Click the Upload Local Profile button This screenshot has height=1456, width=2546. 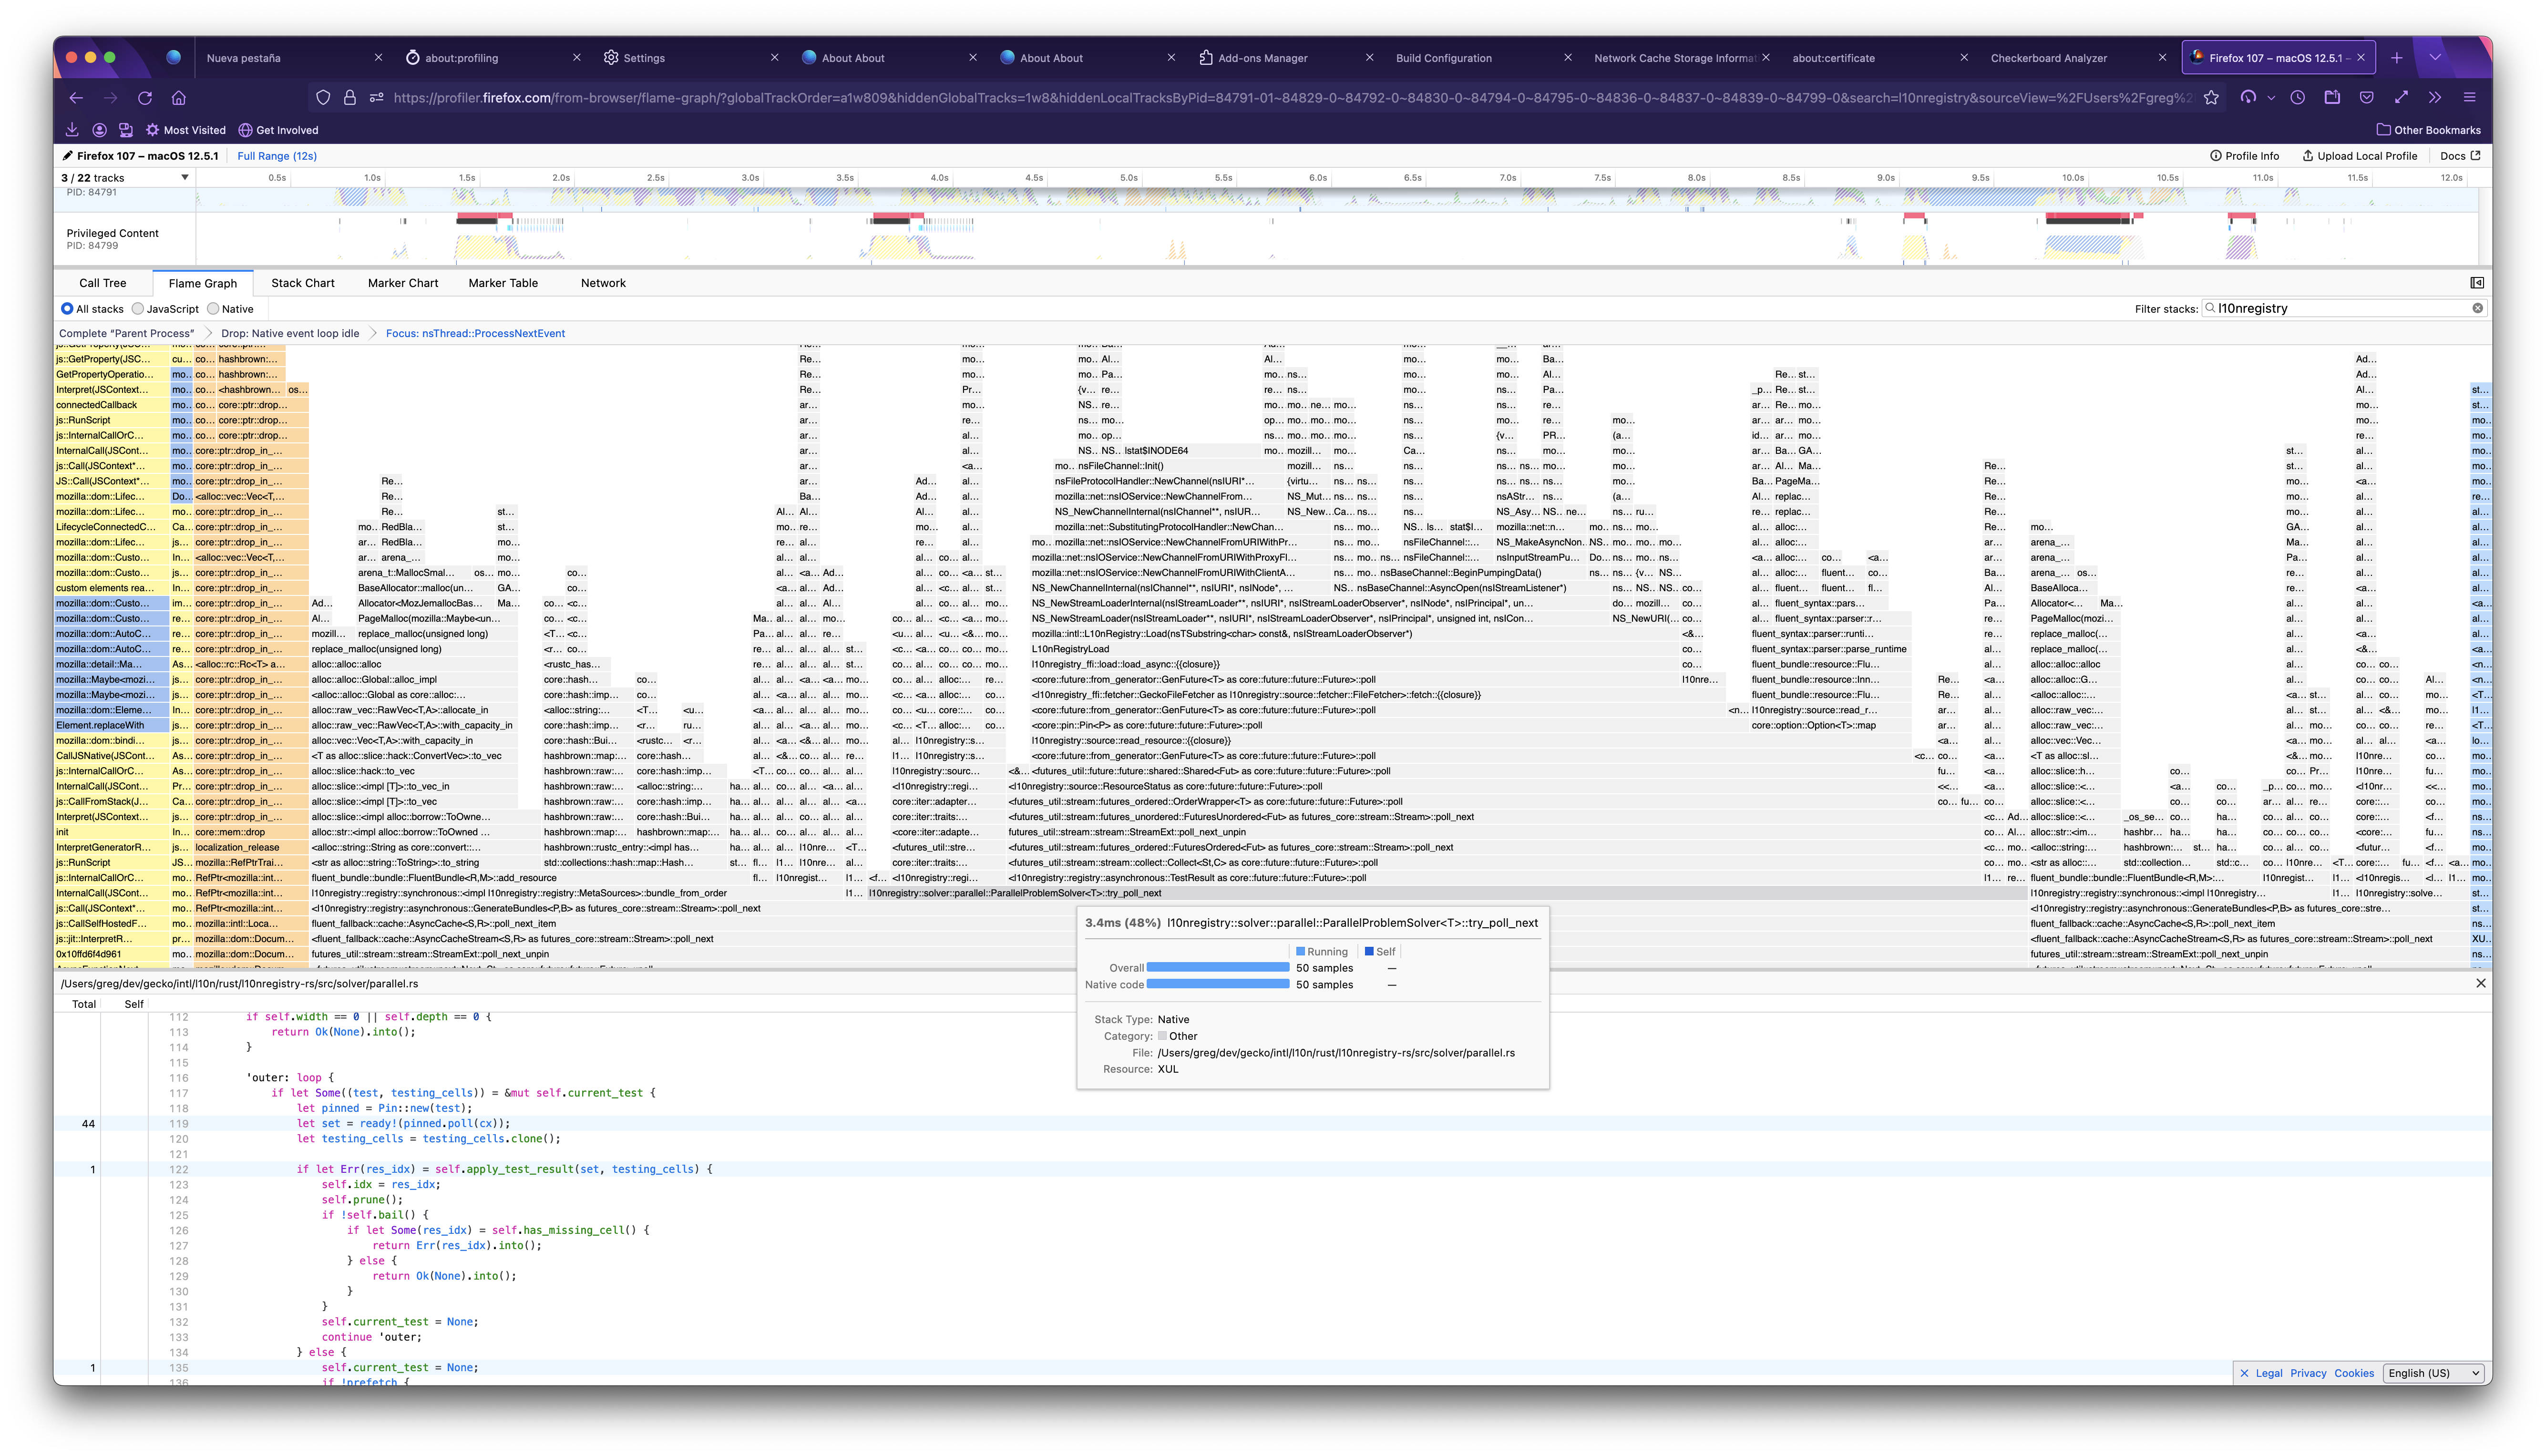[x=2359, y=156]
